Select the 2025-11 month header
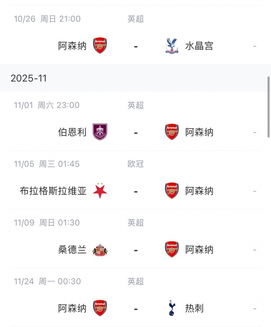271x327 pixels. [29, 78]
